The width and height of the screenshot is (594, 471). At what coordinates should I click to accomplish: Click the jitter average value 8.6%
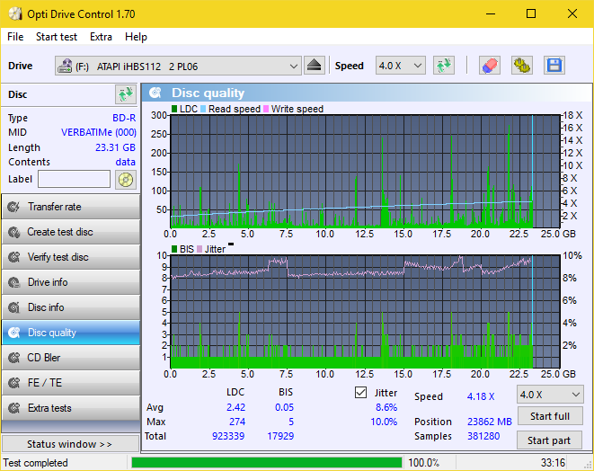[x=386, y=407]
